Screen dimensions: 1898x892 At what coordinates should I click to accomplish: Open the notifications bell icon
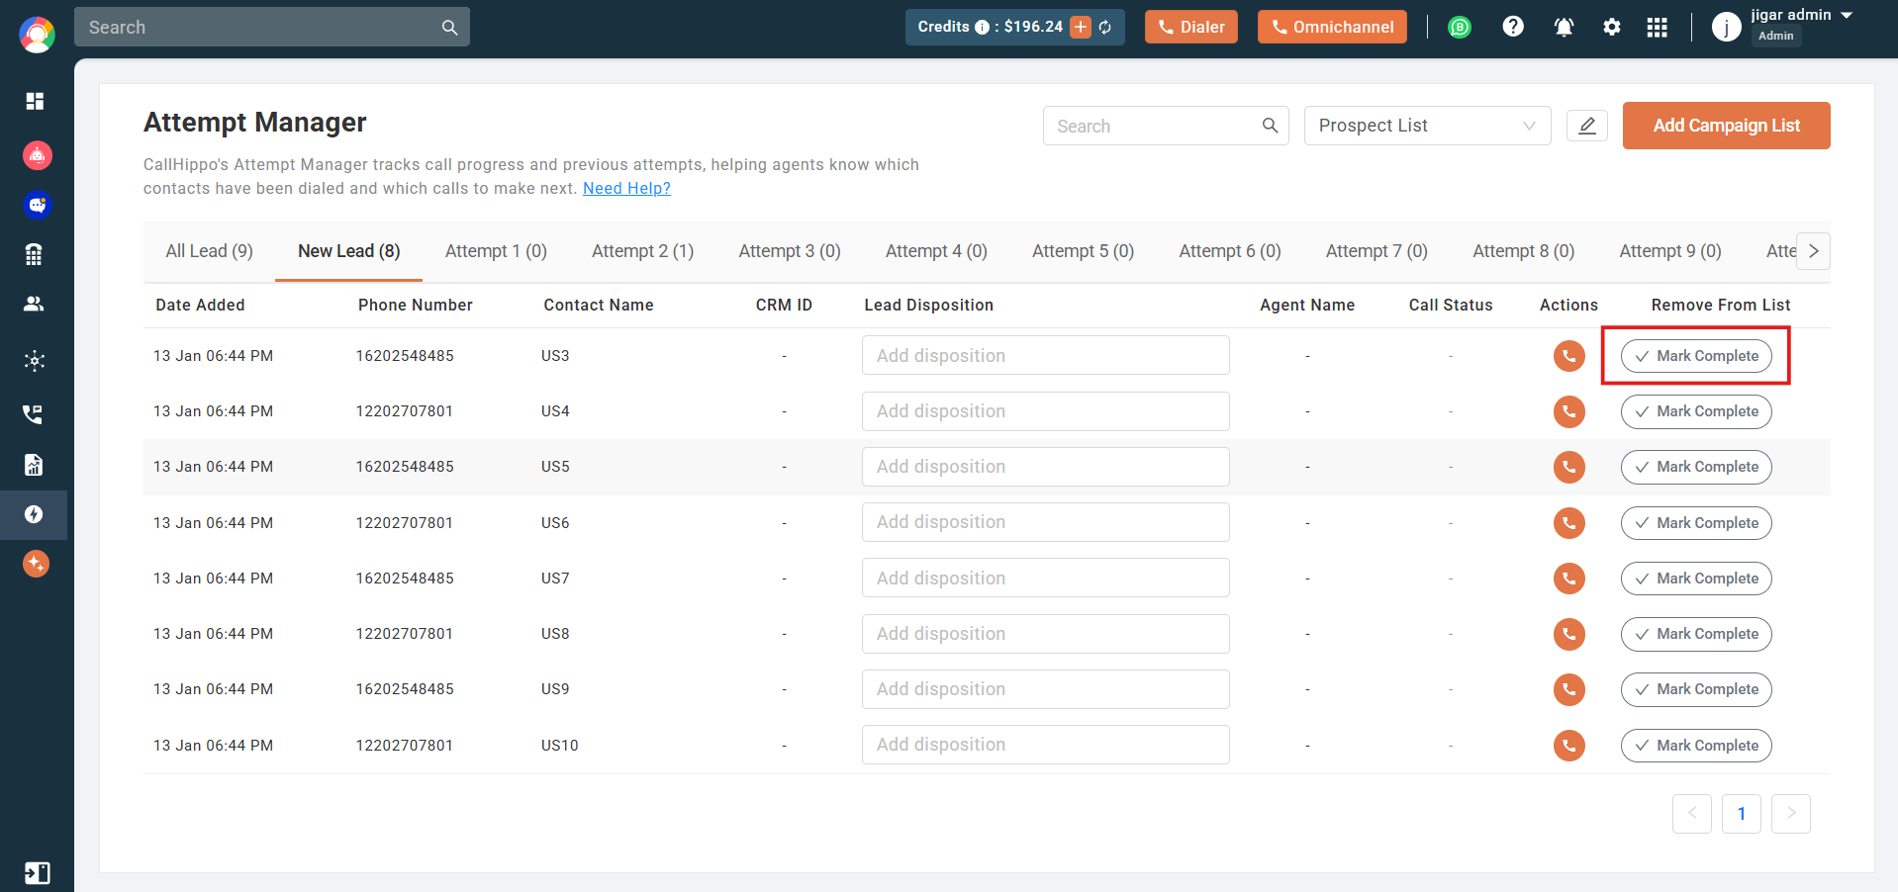pyautogui.click(x=1564, y=27)
